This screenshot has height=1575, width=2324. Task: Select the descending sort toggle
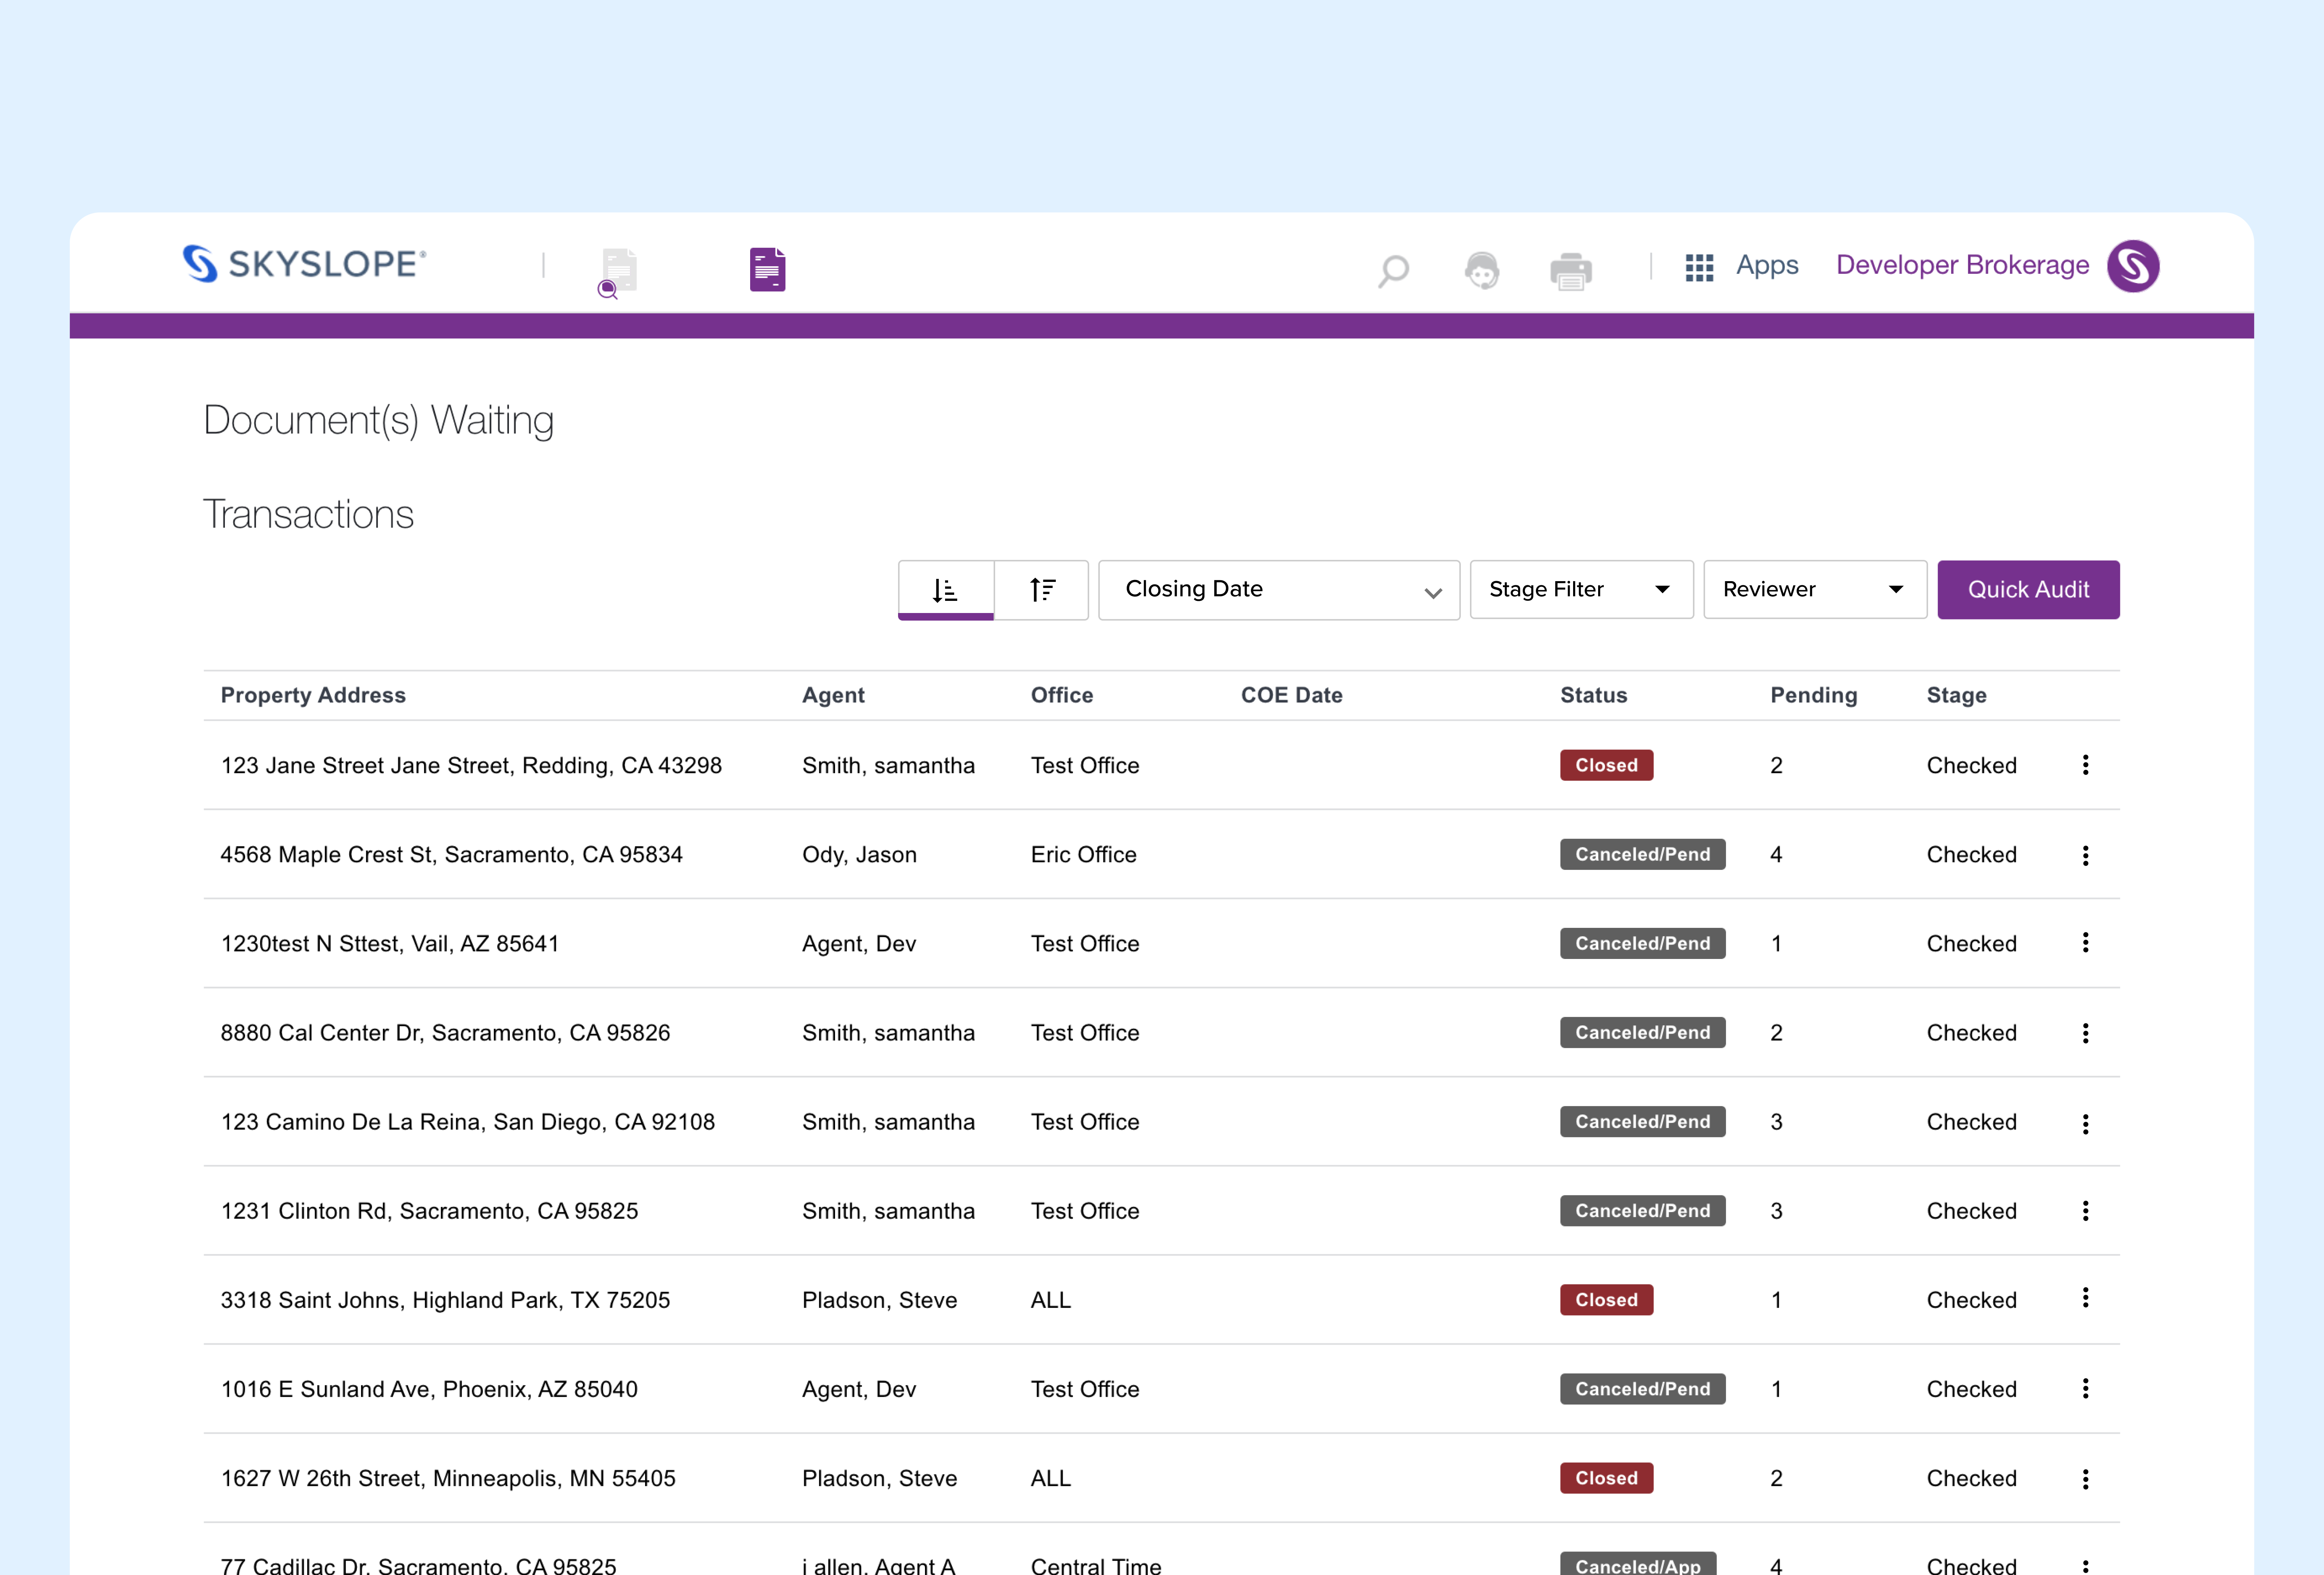945,590
